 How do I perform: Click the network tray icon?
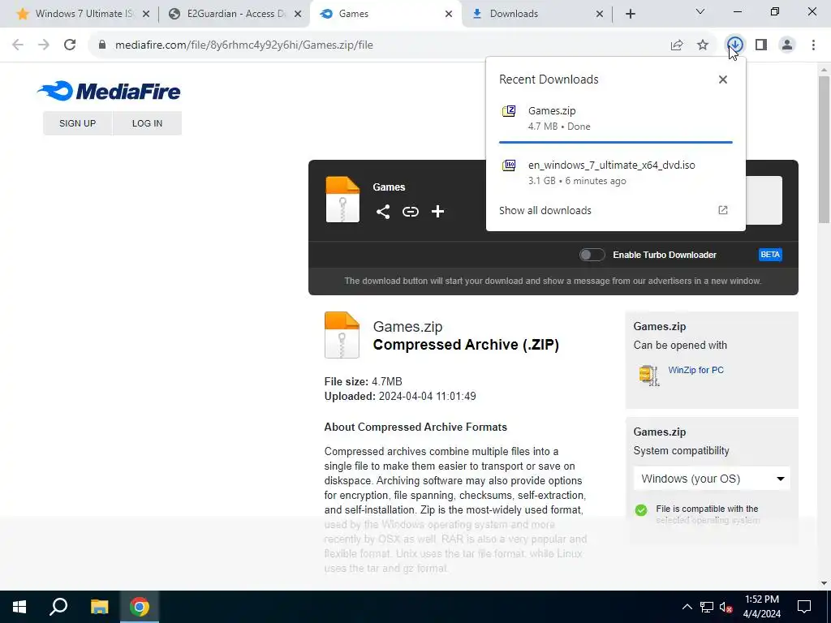coord(707,607)
